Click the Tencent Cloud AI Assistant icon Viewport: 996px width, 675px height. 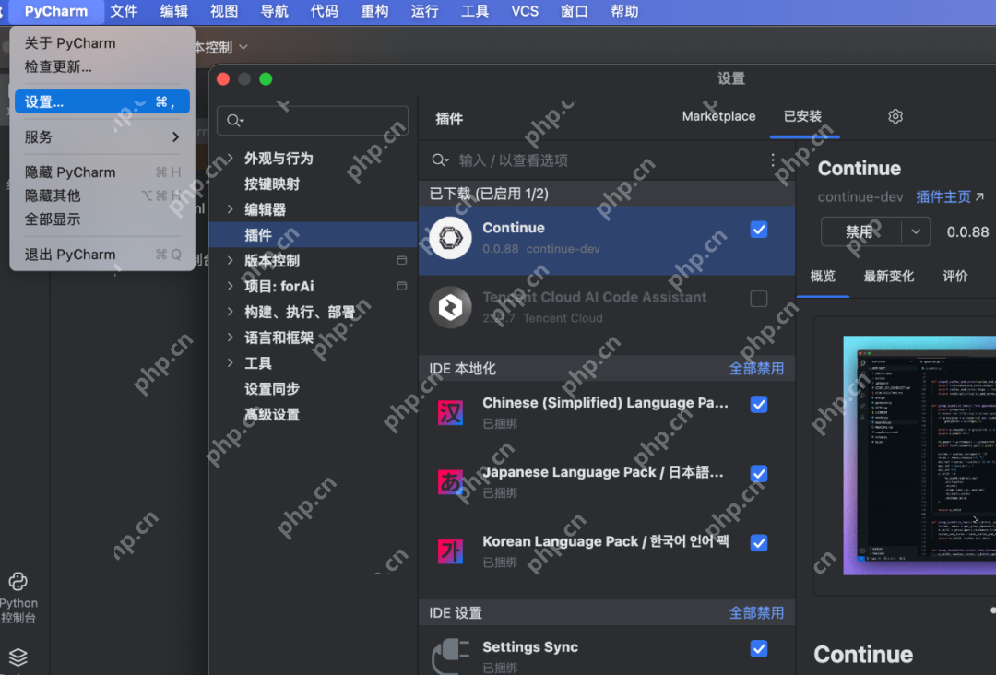(450, 307)
